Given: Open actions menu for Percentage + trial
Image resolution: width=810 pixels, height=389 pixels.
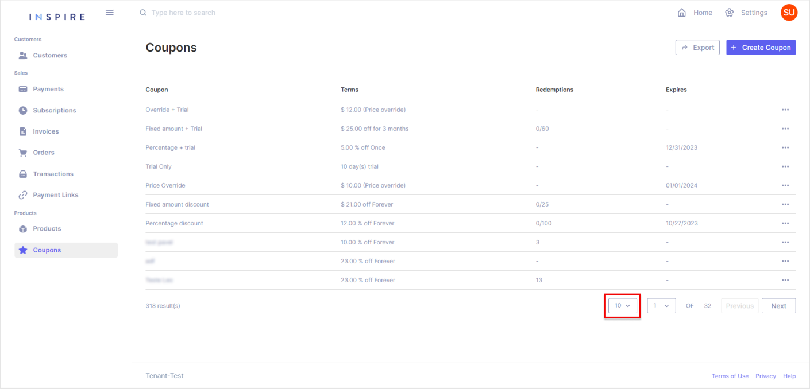Looking at the screenshot, I should 785,147.
